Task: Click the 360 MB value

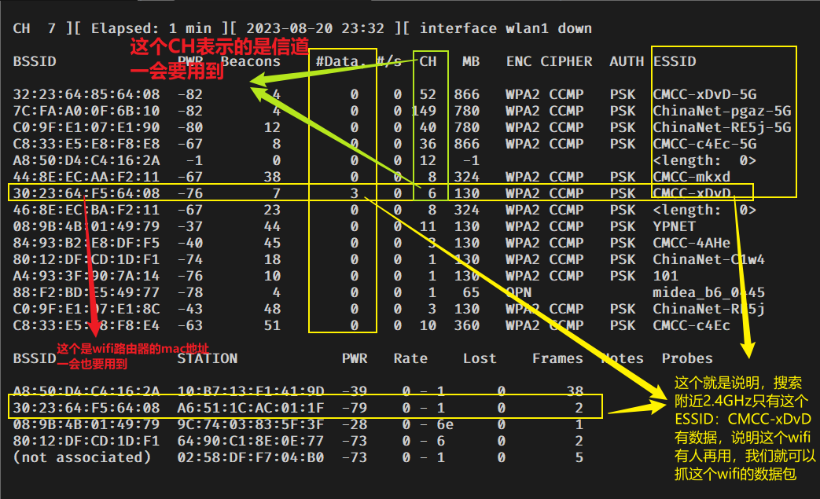Action: click(x=466, y=325)
